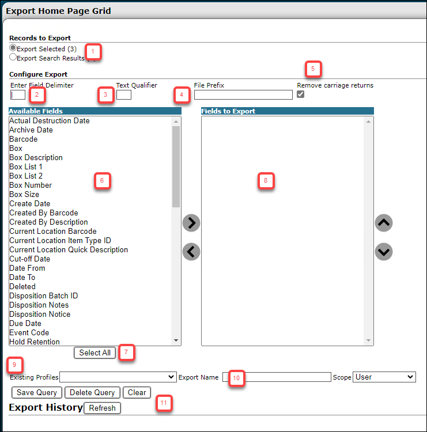Focus the Enter Field Delimiter box
Viewport: 427px width, 432px height.
pyautogui.click(x=18, y=94)
